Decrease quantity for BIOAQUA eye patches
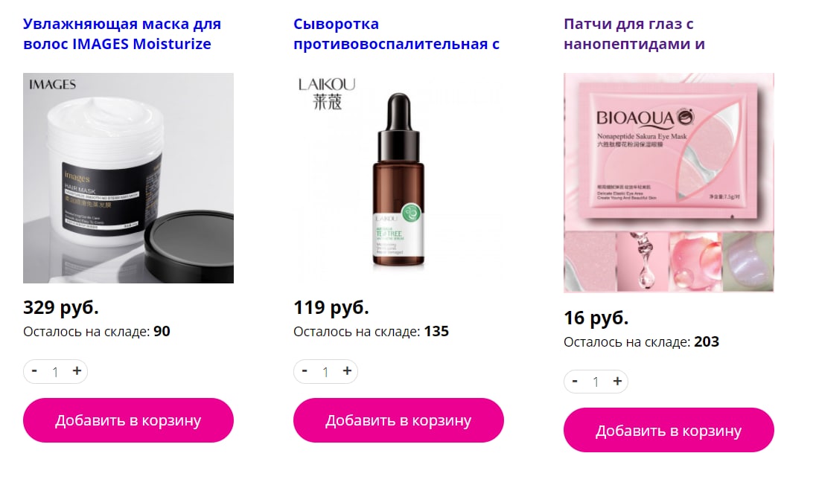Screen dimensions: 816x485 (x=575, y=382)
